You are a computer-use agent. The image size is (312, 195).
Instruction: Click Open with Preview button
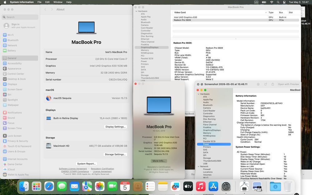(x=288, y=84)
